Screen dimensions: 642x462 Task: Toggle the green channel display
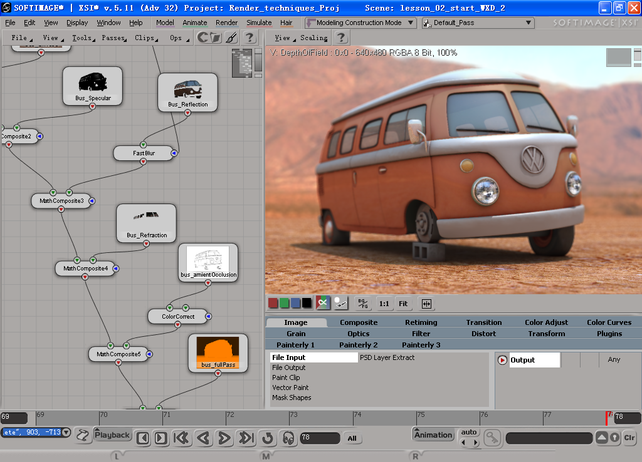pos(284,304)
